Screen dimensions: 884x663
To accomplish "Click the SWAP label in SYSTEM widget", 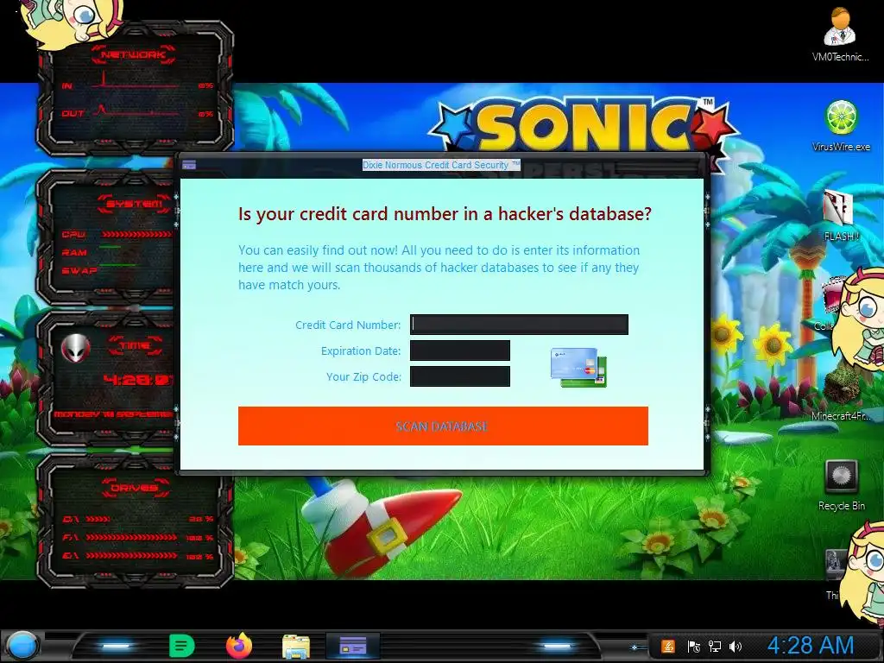I will pyautogui.click(x=79, y=270).
